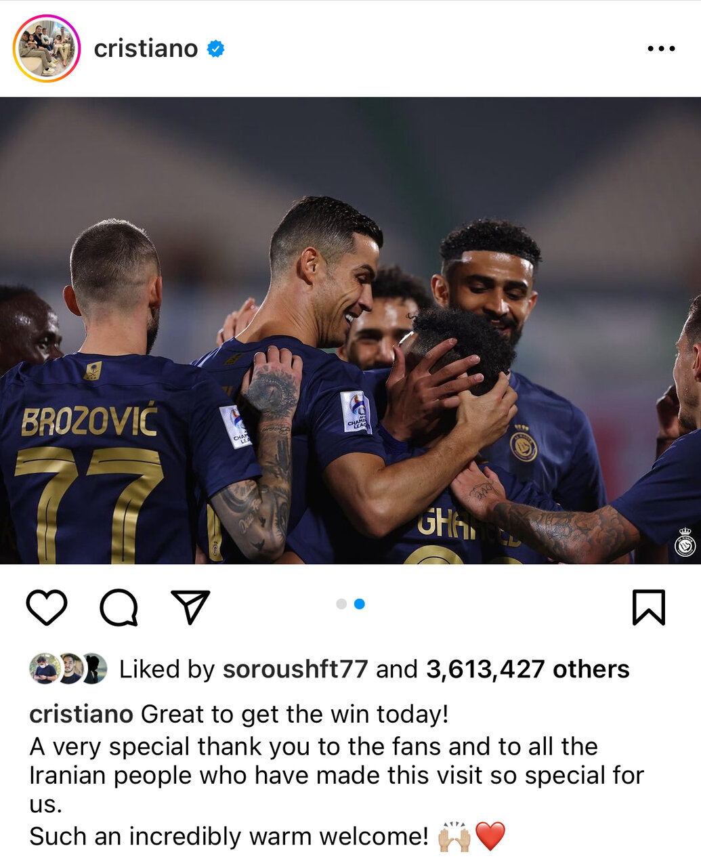View list of 3,613,427 others likes
Image resolution: width=701 pixels, height=867 pixels.
(528, 669)
